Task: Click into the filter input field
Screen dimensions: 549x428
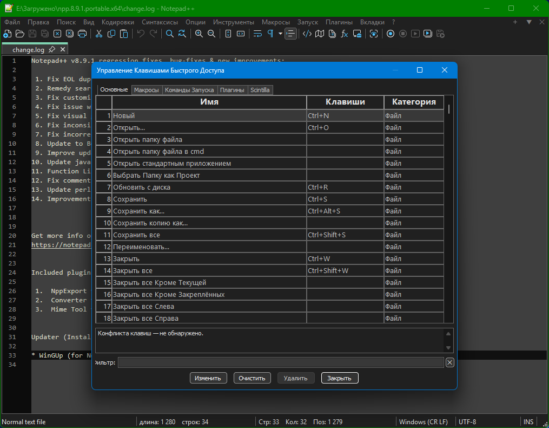Action: click(x=281, y=362)
